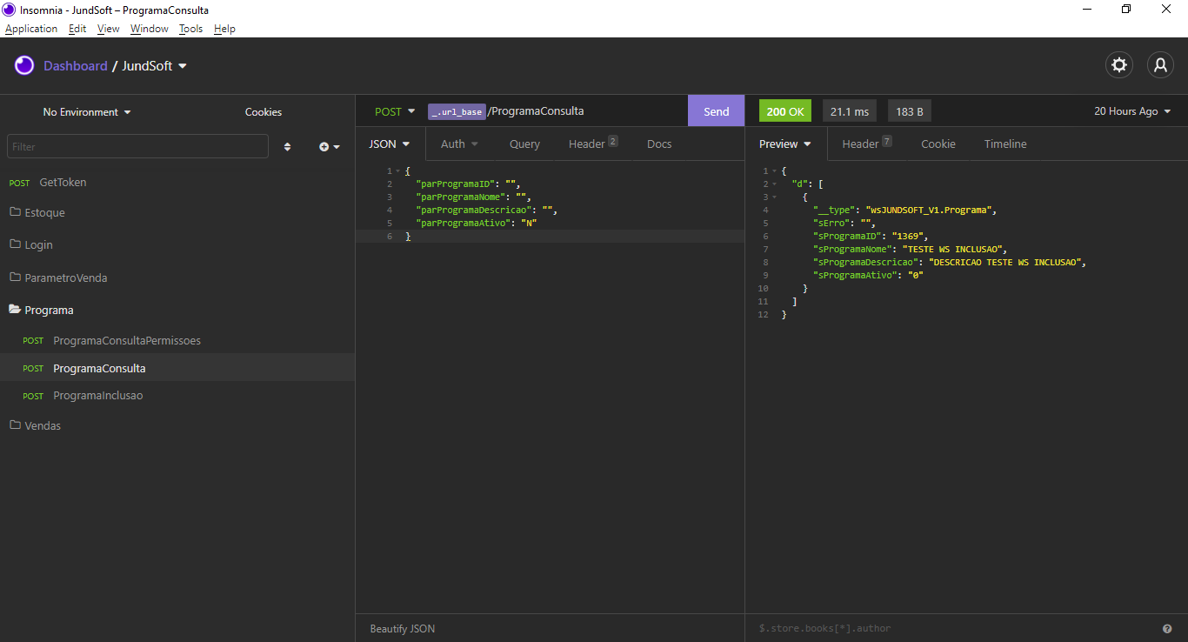This screenshot has width=1188, height=642.
Task: Open the View menu
Action: [109, 29]
